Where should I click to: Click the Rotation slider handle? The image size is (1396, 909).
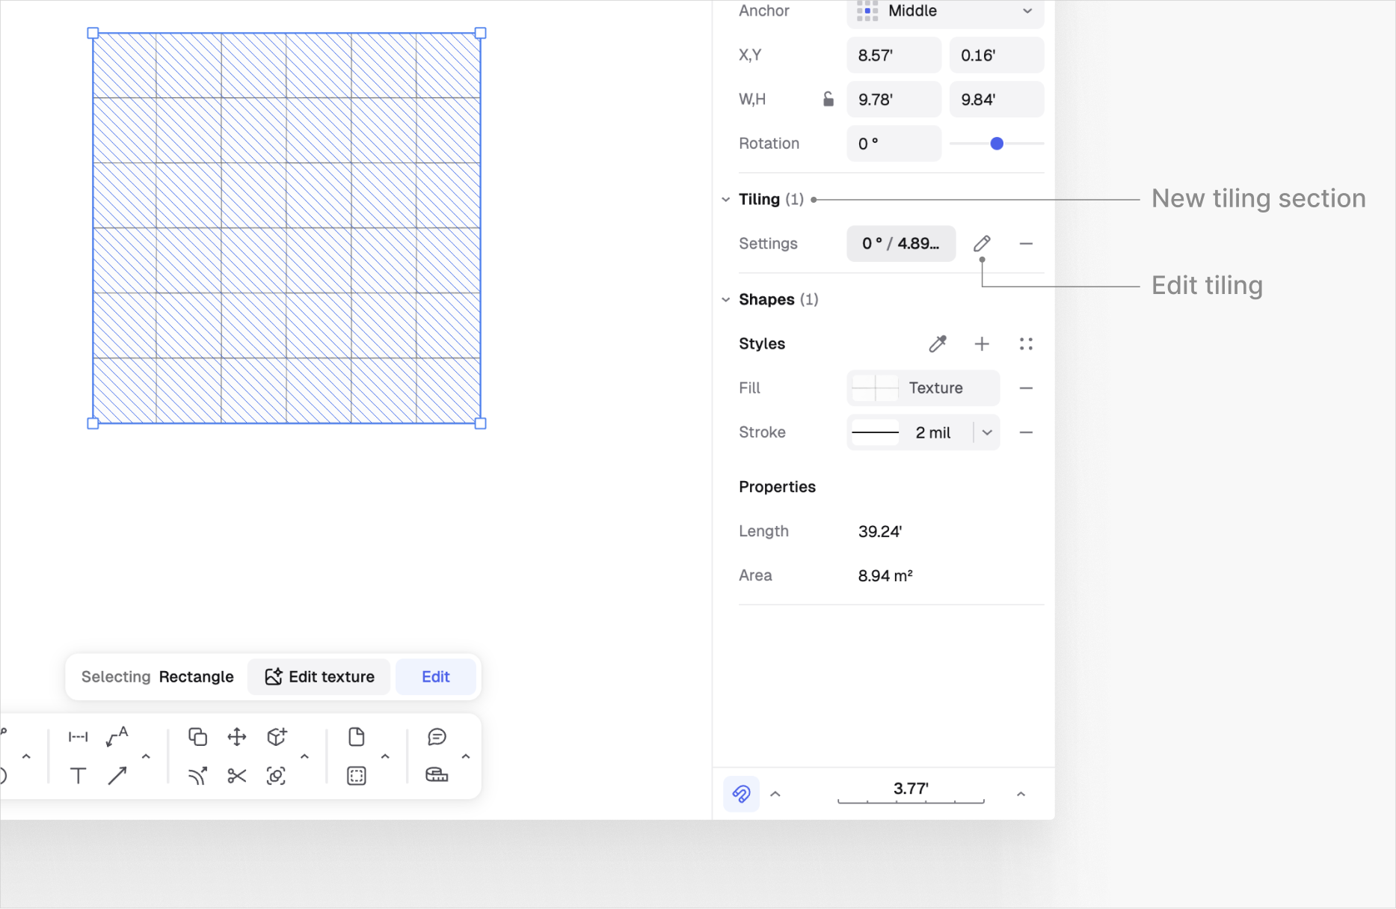pyautogui.click(x=997, y=144)
